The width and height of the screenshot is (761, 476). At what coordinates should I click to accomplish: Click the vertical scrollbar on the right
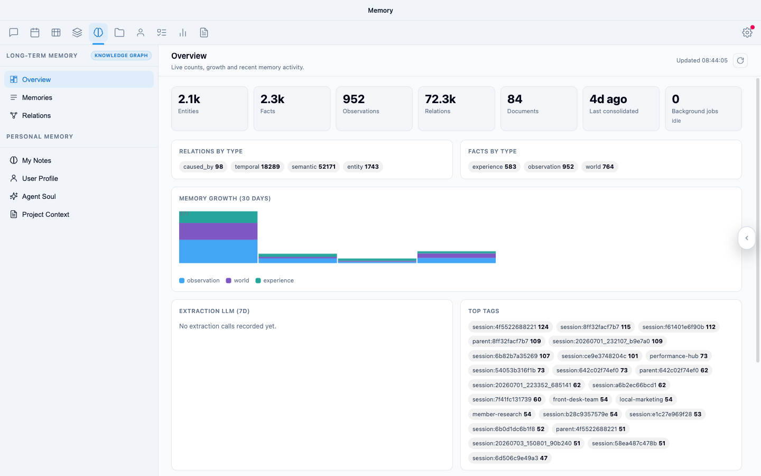[x=758, y=220]
